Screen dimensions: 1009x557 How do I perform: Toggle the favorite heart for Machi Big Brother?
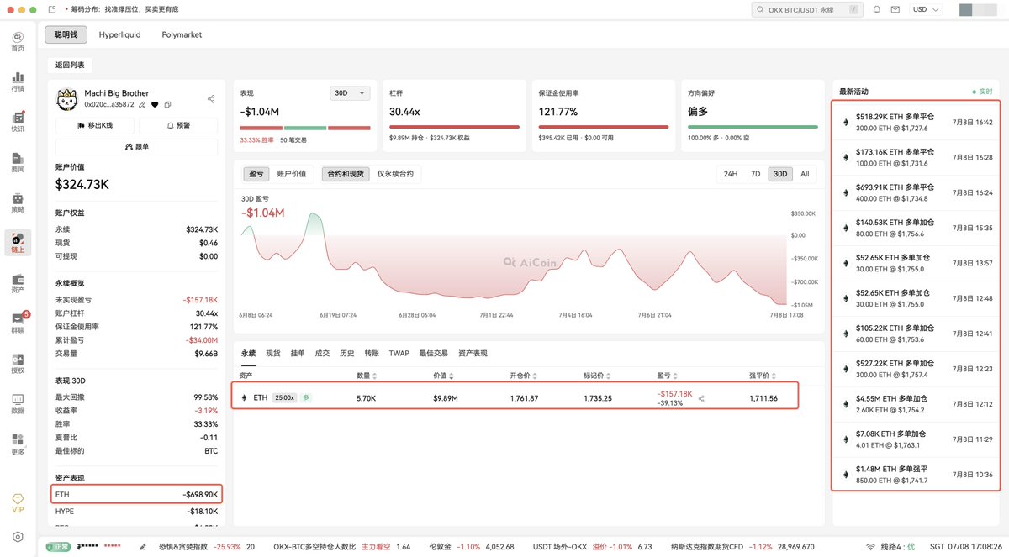(x=155, y=105)
